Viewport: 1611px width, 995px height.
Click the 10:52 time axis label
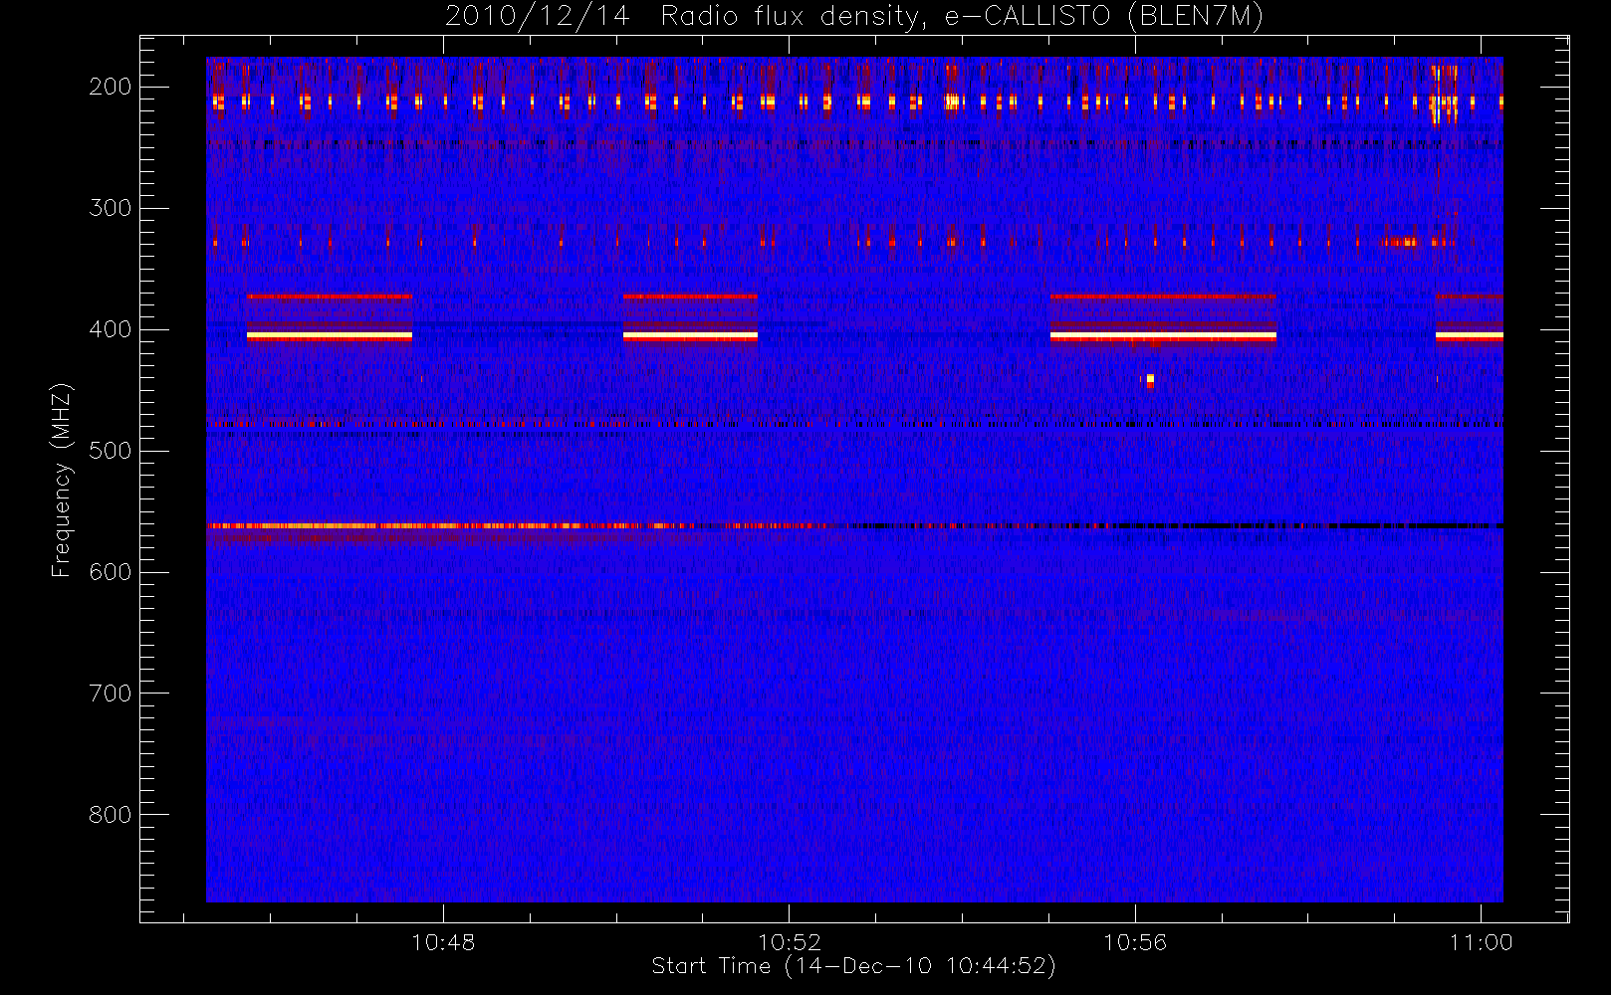[x=790, y=942]
